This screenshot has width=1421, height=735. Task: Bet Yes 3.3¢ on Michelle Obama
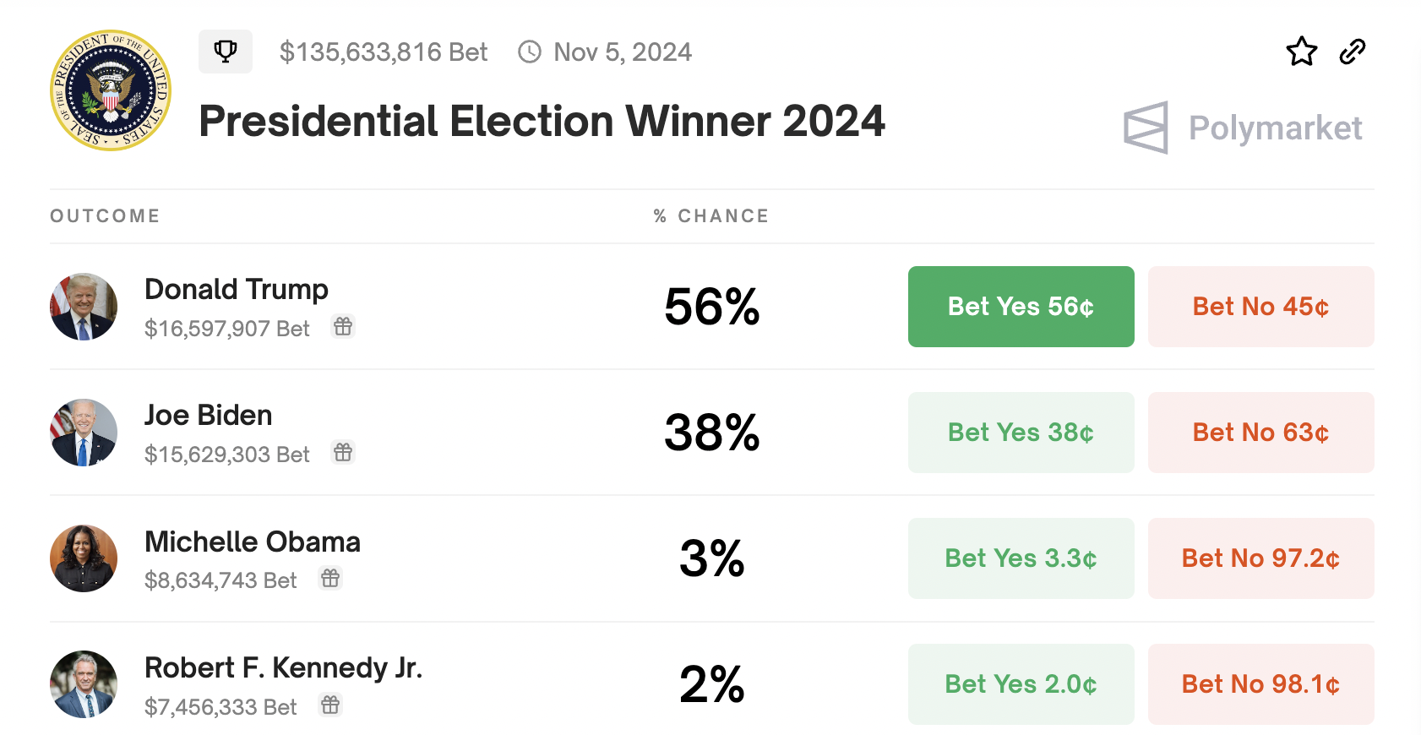click(x=1021, y=558)
